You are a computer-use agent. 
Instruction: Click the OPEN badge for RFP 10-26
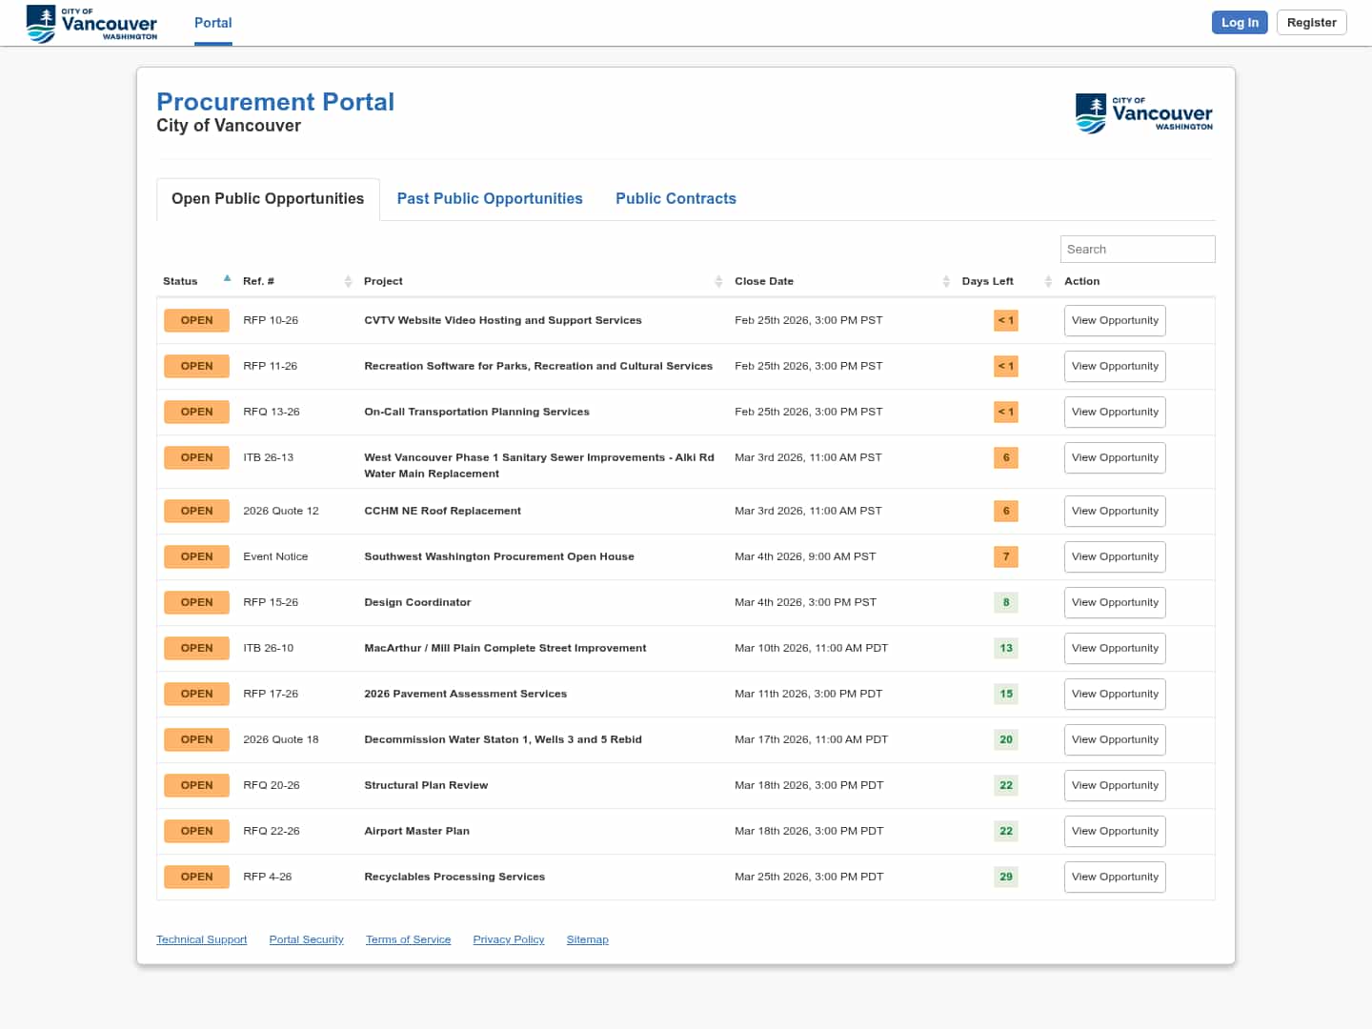click(x=196, y=320)
